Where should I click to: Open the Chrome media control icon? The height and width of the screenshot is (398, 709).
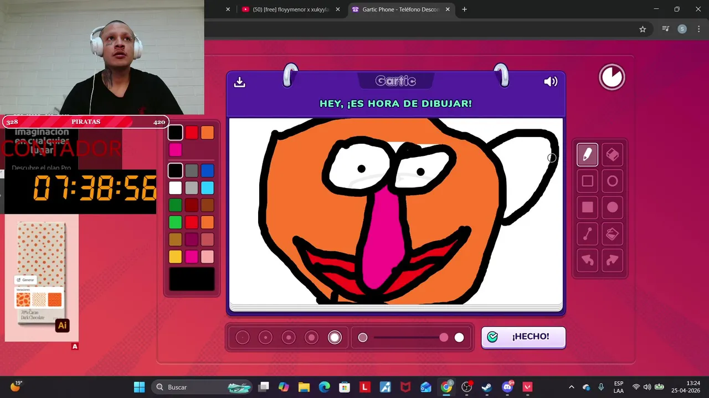[666, 29]
